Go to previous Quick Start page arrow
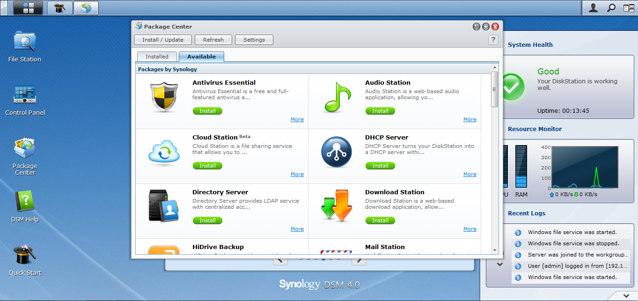The height and width of the screenshot is (301, 638). [280, 260]
